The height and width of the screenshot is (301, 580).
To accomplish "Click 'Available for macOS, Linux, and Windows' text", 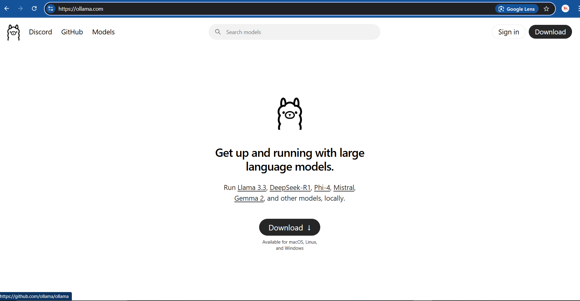I will coord(290,245).
